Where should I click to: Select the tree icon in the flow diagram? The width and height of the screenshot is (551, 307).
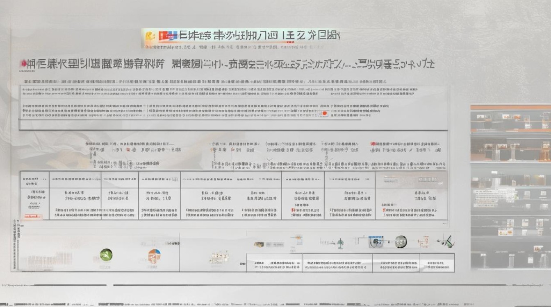[341, 242]
